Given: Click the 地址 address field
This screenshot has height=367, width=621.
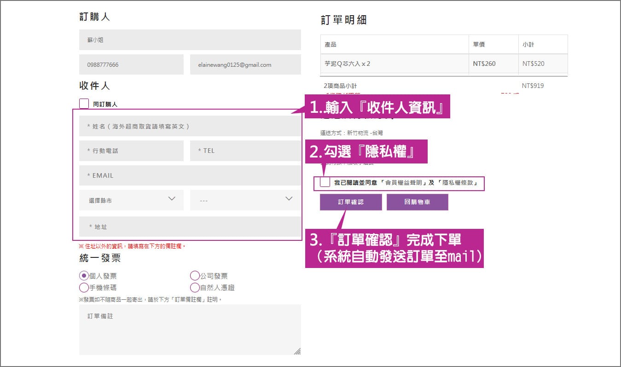Looking at the screenshot, I should click(x=190, y=227).
